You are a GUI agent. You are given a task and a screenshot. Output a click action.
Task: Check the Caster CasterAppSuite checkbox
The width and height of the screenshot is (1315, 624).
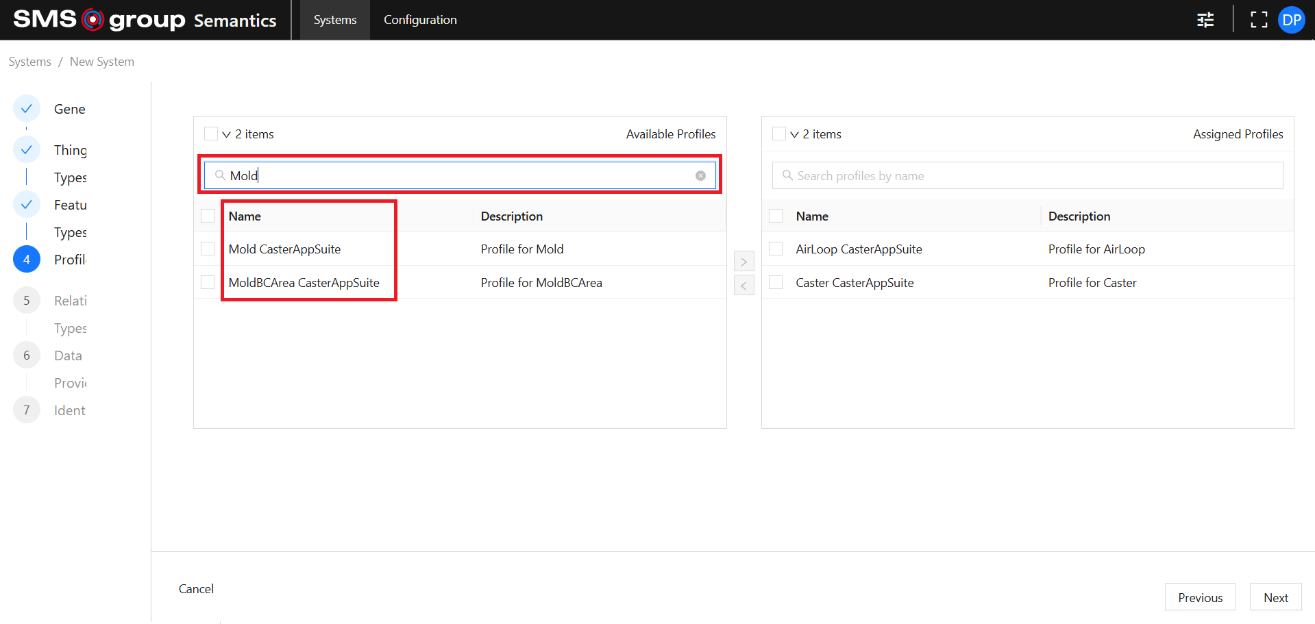tap(776, 282)
